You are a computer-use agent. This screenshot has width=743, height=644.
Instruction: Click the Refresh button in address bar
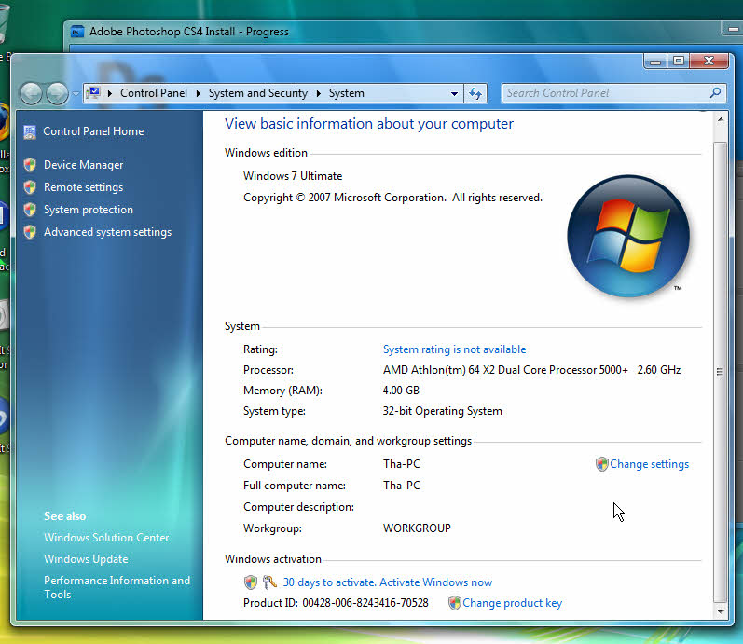[x=475, y=93]
